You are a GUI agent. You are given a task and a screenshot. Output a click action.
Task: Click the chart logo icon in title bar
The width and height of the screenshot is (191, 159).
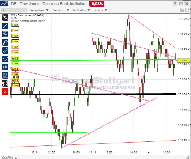pos(4,3)
